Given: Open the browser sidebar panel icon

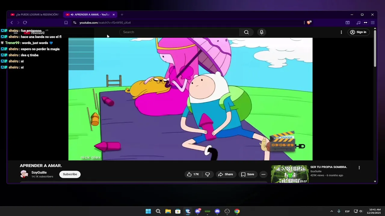Looking at the screenshot, I should (x=347, y=22).
